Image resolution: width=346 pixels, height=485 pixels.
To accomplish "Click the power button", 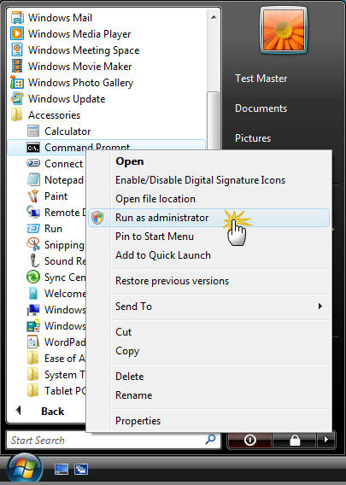I will [249, 440].
